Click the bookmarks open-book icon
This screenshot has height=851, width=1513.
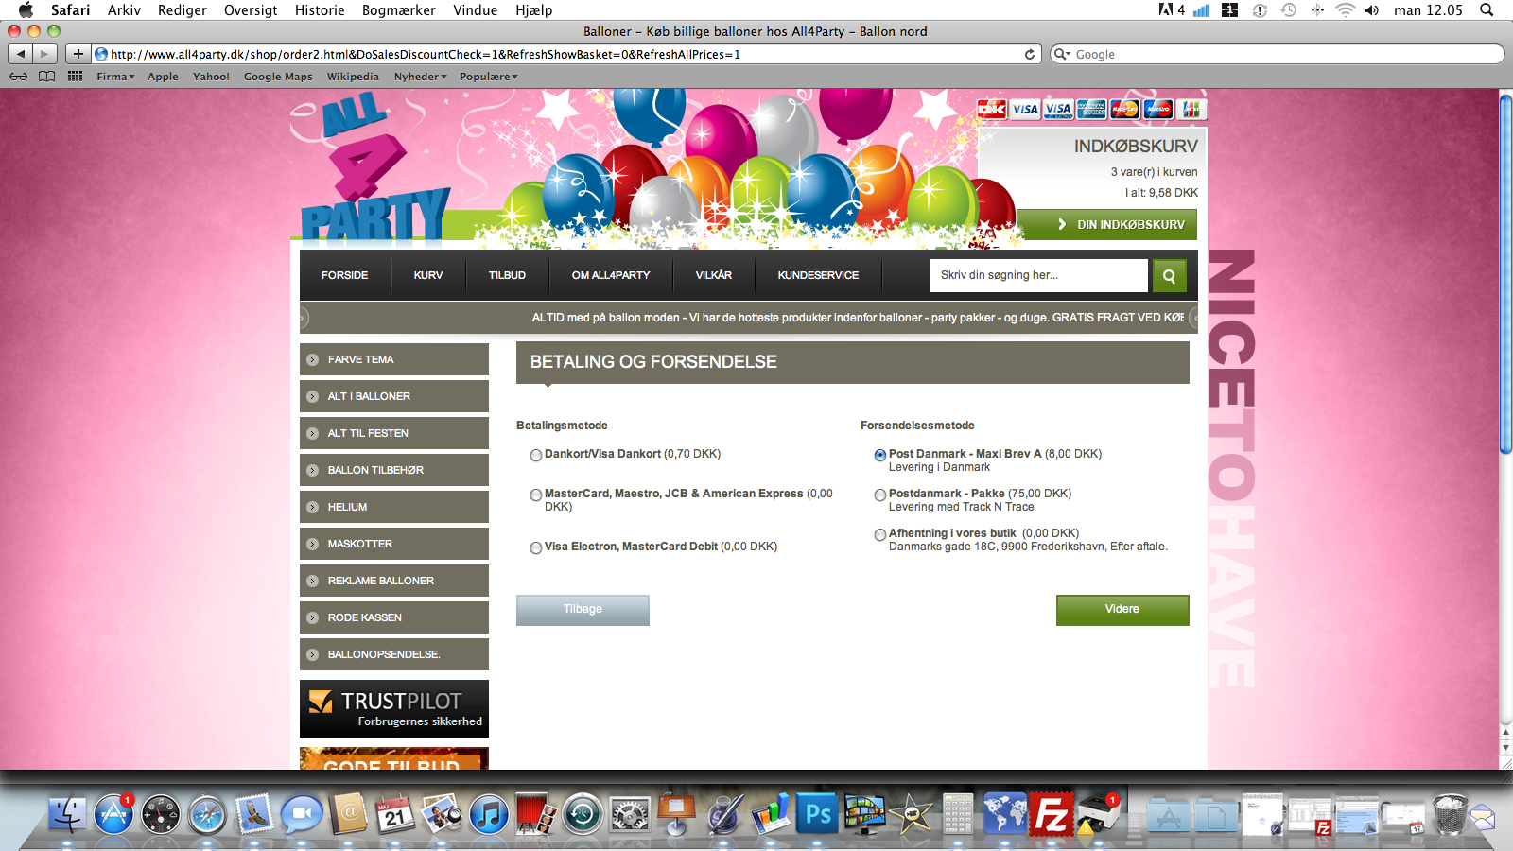pos(46,77)
